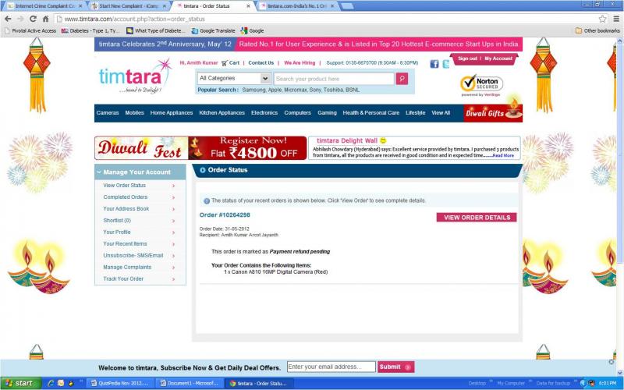Open Internet Explorer quick launch icon
Viewport: 624px width, 390px height.
[x=51, y=383]
